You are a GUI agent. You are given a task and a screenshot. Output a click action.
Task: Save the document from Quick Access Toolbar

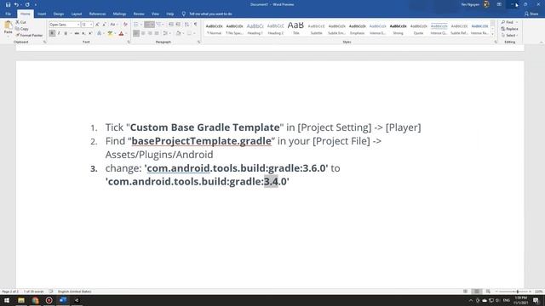(x=8, y=4)
